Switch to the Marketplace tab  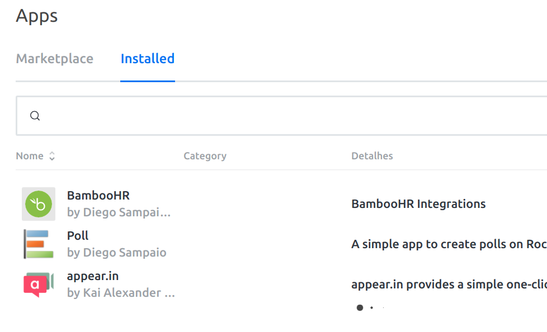click(x=55, y=59)
